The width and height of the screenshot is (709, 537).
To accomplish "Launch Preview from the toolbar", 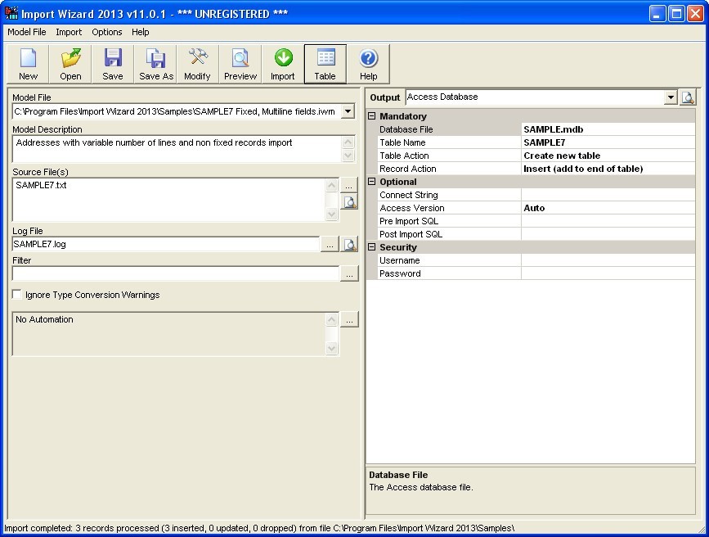I will coord(240,64).
